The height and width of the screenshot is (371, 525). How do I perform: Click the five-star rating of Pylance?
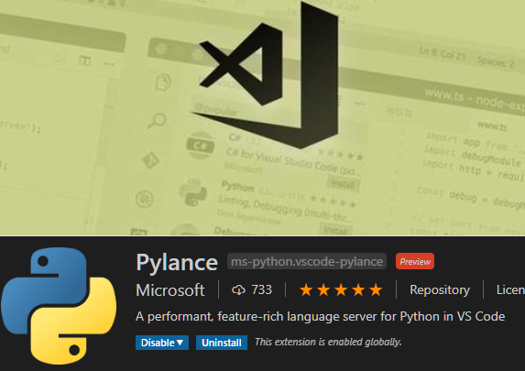pyautogui.click(x=341, y=289)
